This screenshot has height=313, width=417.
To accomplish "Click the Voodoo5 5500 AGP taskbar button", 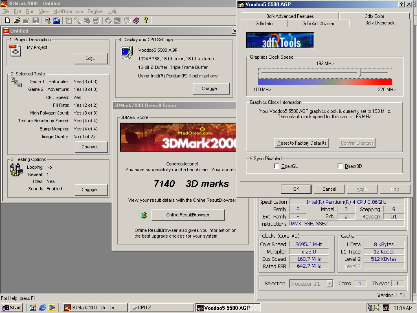I will (x=228, y=308).
